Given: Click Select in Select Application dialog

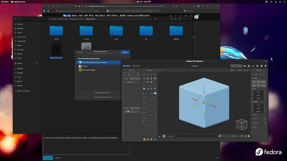Looking at the screenshot, I should pos(125,52).
